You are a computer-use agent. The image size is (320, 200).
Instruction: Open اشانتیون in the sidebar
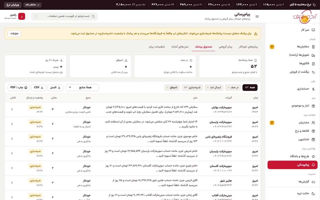293,139
